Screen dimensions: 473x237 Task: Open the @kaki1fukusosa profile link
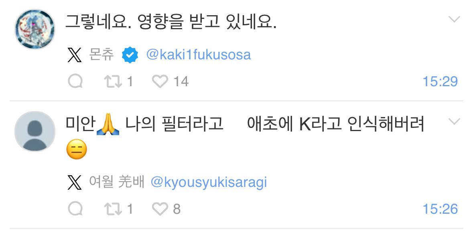(x=199, y=55)
